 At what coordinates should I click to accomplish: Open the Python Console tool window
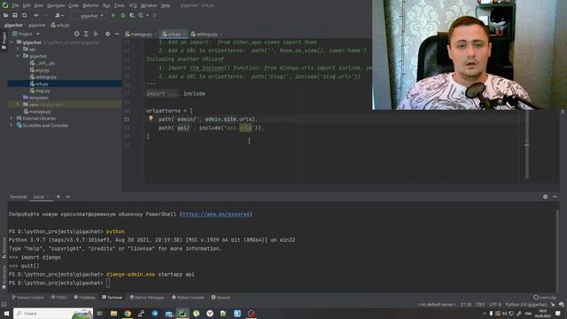(188, 298)
